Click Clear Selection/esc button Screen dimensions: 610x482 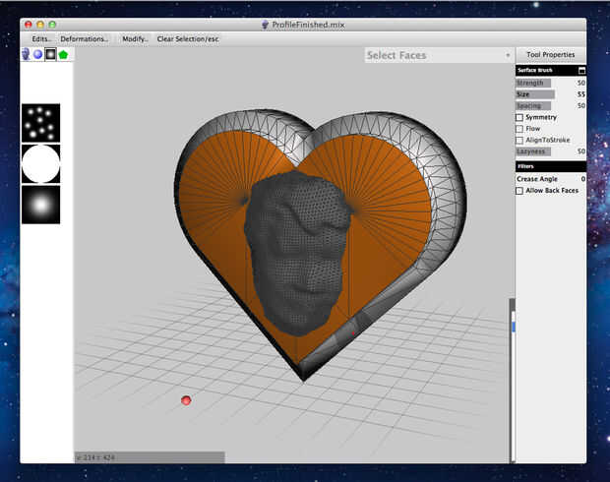(186, 39)
